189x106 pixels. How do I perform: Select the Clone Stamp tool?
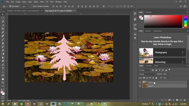(3, 43)
